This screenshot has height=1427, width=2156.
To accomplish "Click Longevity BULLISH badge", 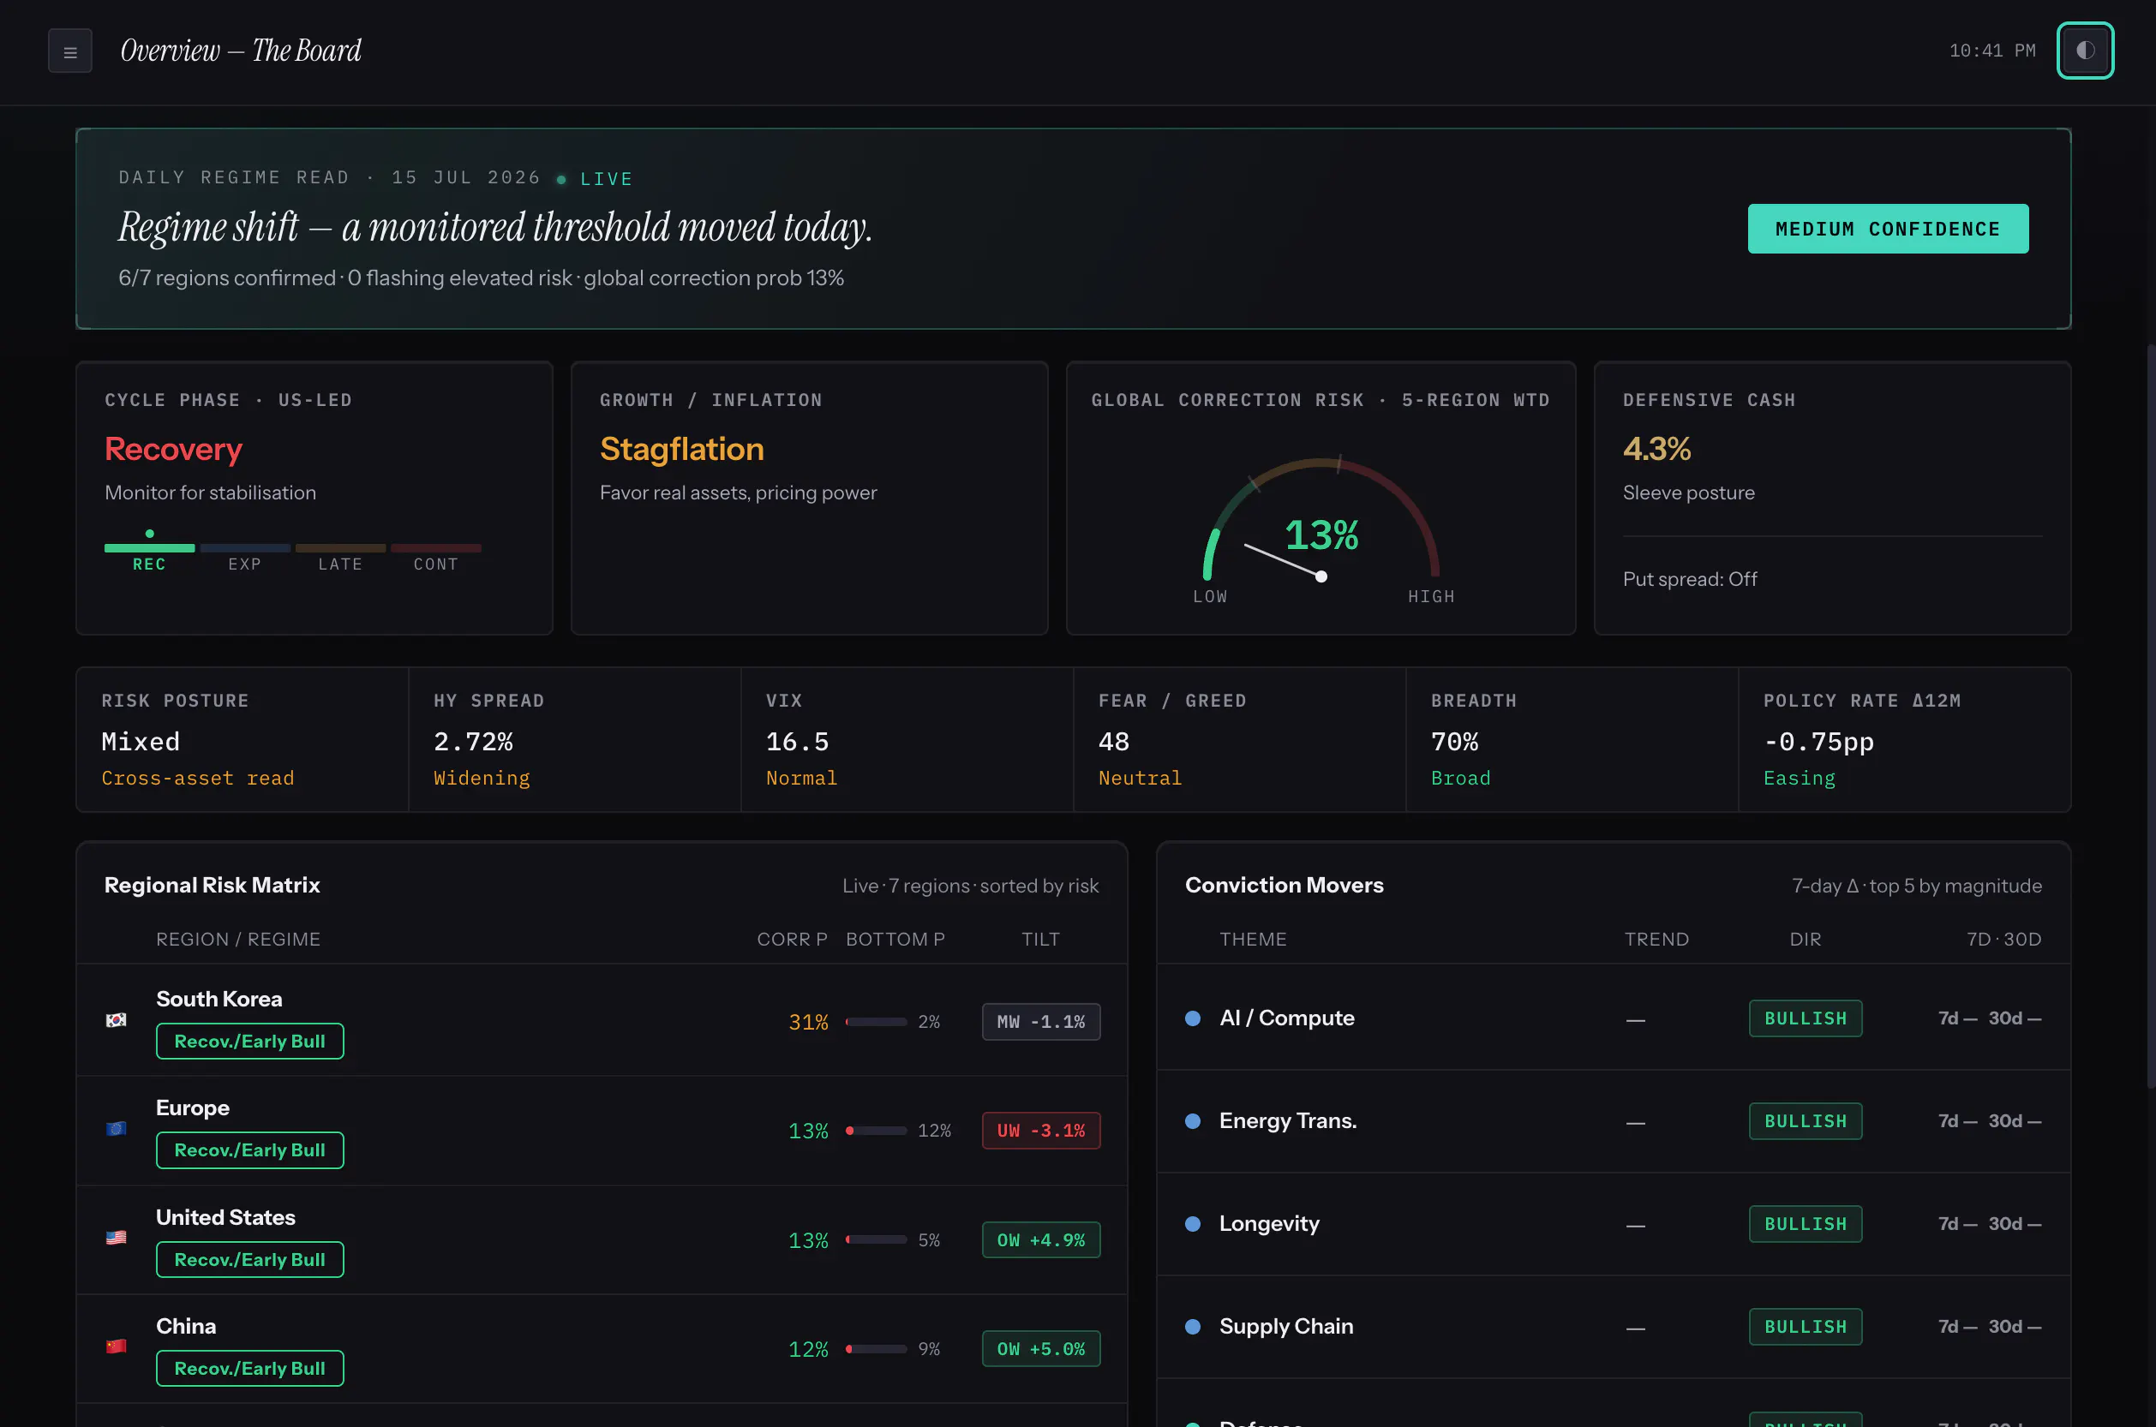I will point(1806,1224).
